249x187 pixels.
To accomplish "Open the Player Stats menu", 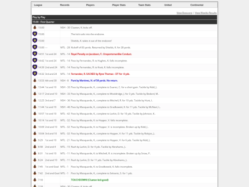I will (x=119, y=5).
